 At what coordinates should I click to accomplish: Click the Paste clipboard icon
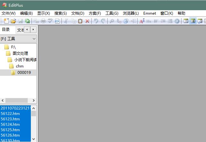coord(80,21)
